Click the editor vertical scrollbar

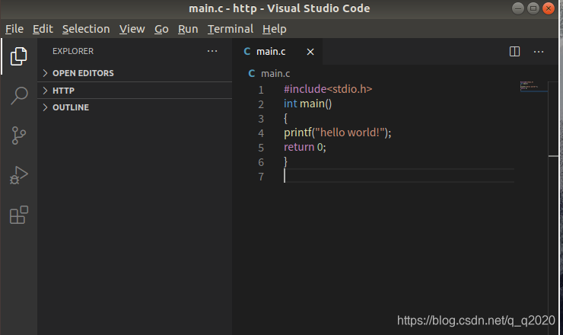[553, 209]
